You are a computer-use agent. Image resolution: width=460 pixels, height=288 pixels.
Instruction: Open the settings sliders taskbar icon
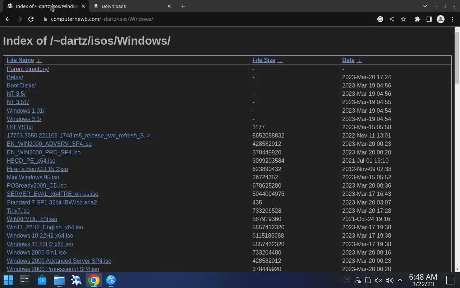tap(25, 280)
